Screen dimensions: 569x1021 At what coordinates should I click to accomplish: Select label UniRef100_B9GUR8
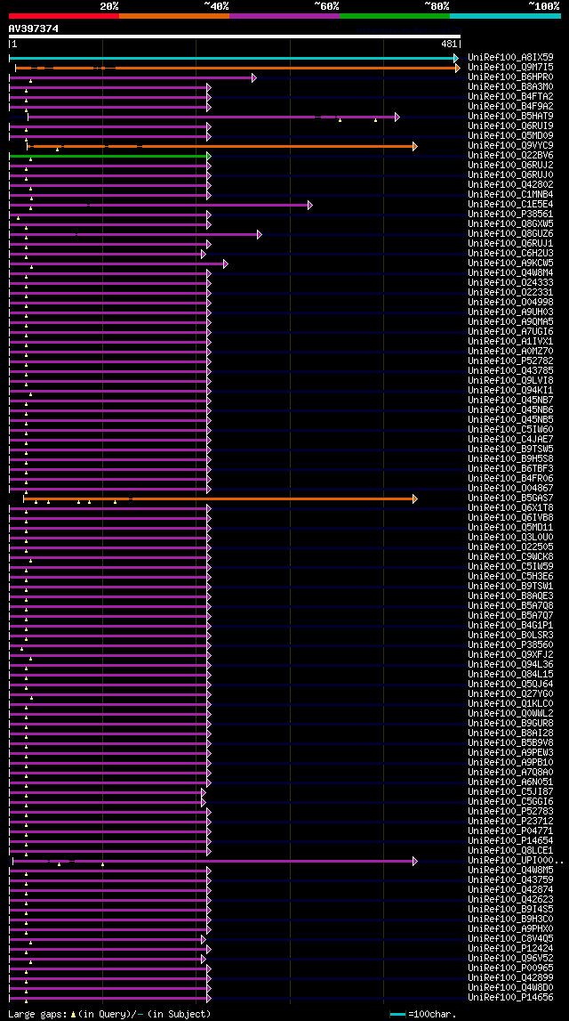point(510,723)
